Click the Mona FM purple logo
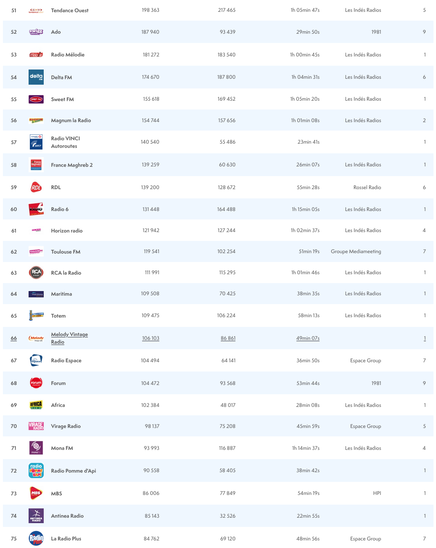Screen dimensions: 436x548 click(36, 448)
